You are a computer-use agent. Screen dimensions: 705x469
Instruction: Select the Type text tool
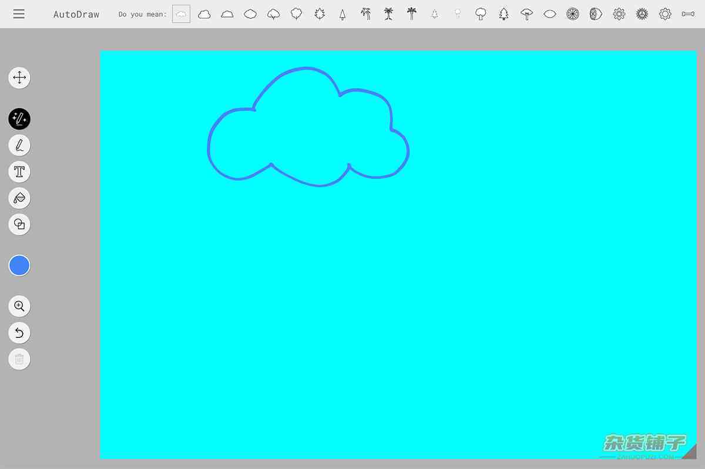[x=19, y=171]
